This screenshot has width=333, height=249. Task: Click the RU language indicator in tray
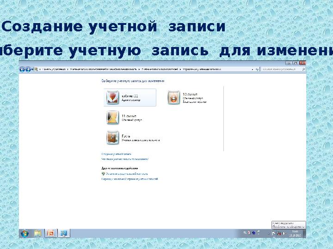coord(245,233)
